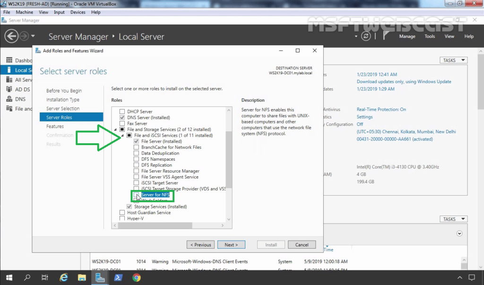Open File and Storage sidebar icon
This screenshot has width=484, height=285.
tap(9, 109)
